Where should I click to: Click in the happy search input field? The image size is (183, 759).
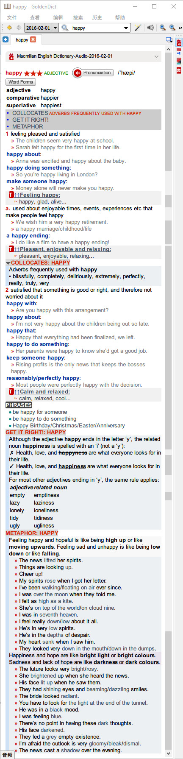click(97, 28)
